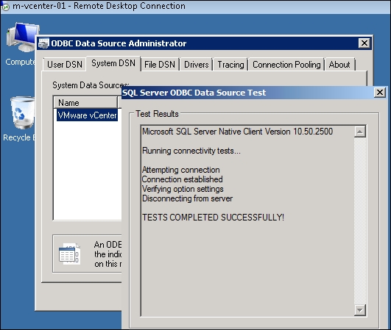Click the test results scroll up arrow

pos(360,132)
